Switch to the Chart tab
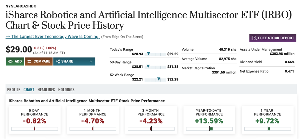The height and width of the screenshot is (139, 301). point(29,90)
